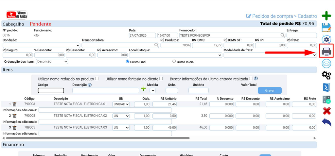Click the Financeiro section header

159,145
